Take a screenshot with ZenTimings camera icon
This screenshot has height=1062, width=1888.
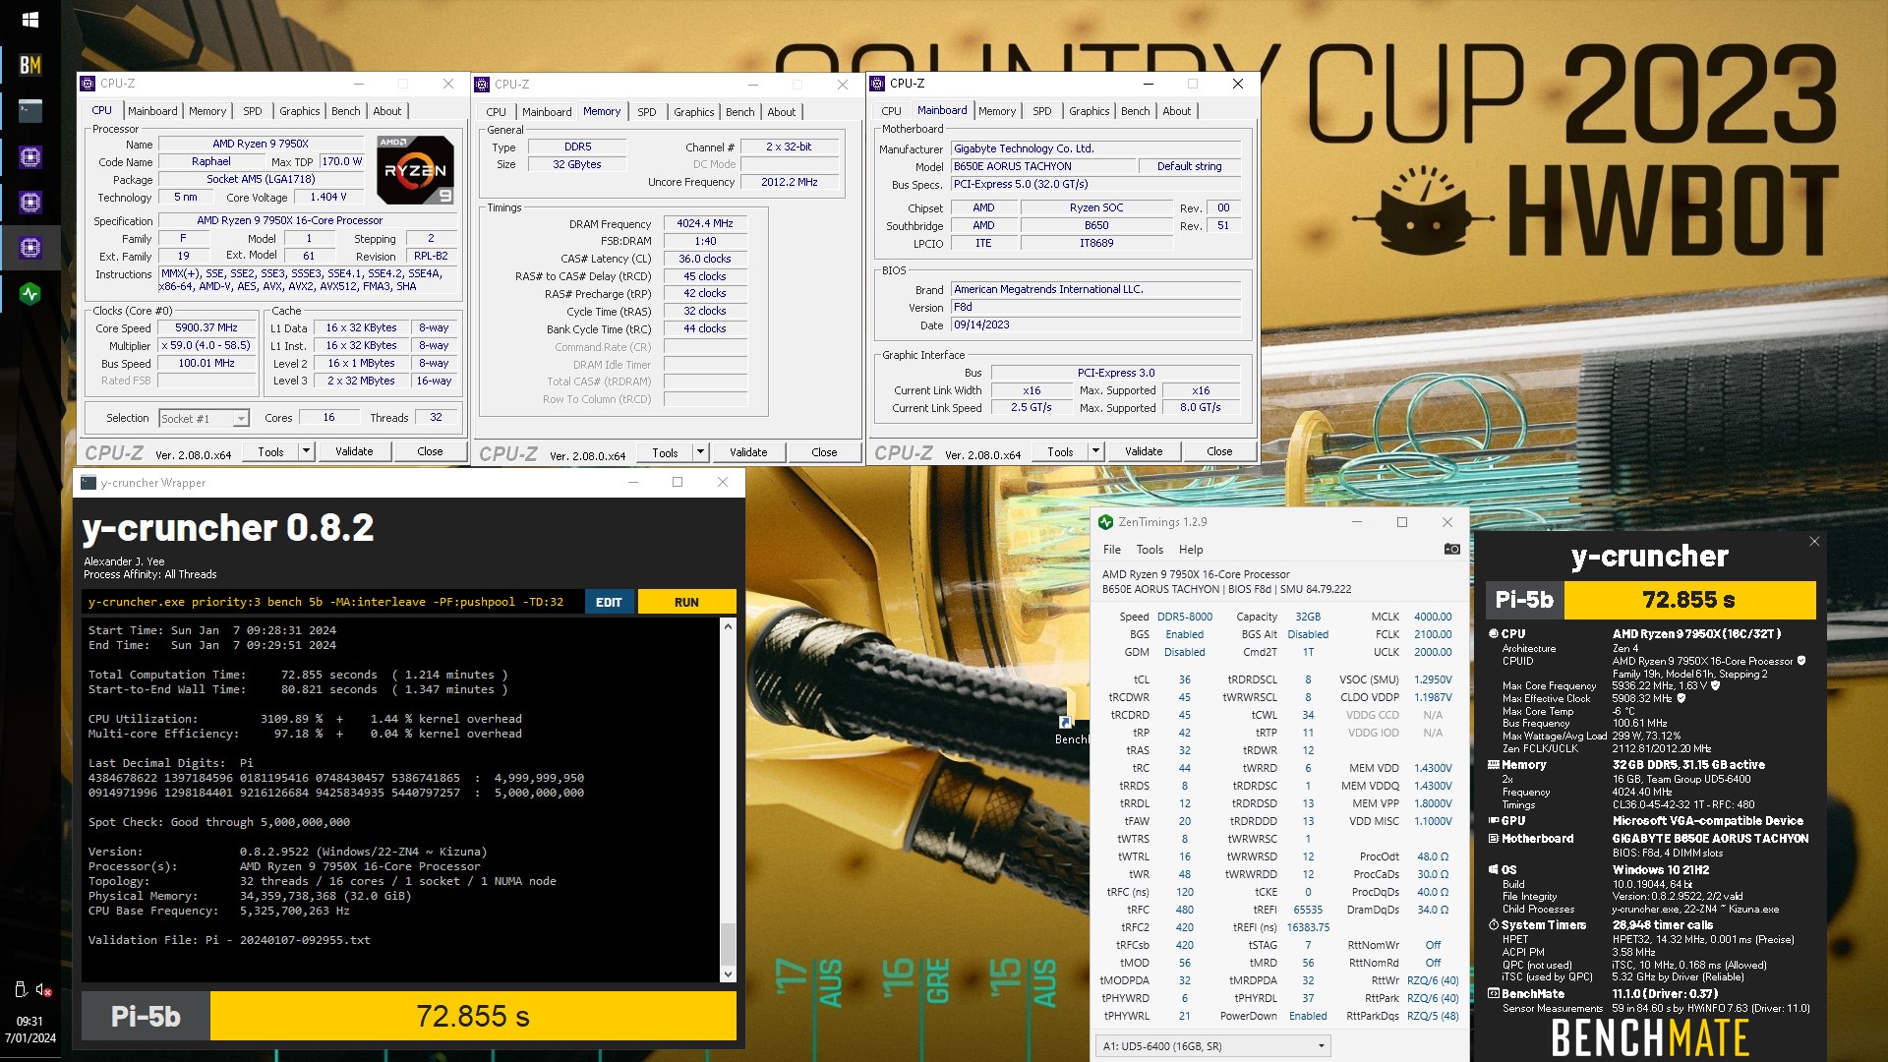(x=1451, y=549)
